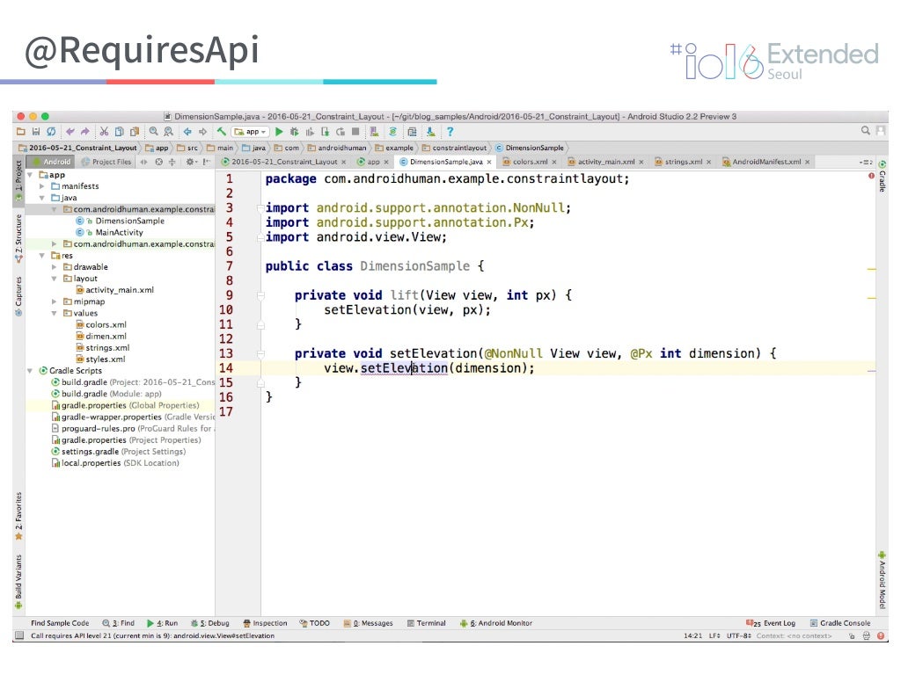Expand the manifests folder

click(x=42, y=186)
